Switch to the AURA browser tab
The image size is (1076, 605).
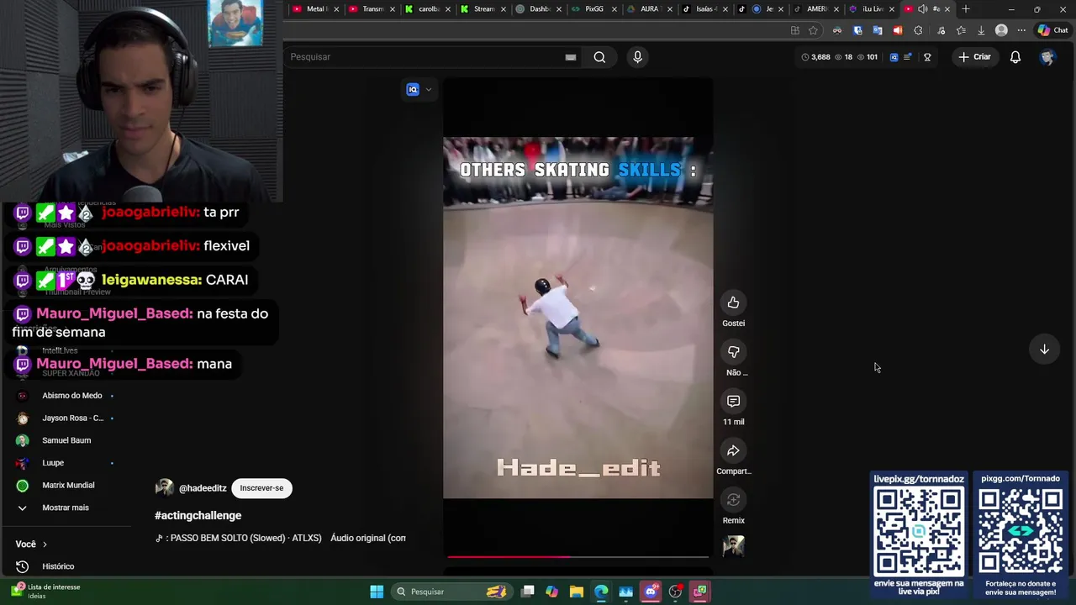pos(648,9)
